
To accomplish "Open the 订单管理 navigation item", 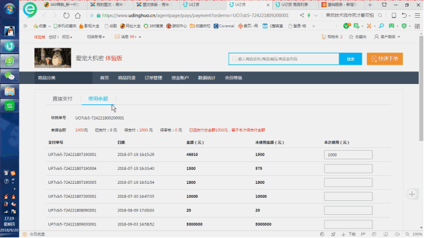I will pyautogui.click(x=153, y=78).
